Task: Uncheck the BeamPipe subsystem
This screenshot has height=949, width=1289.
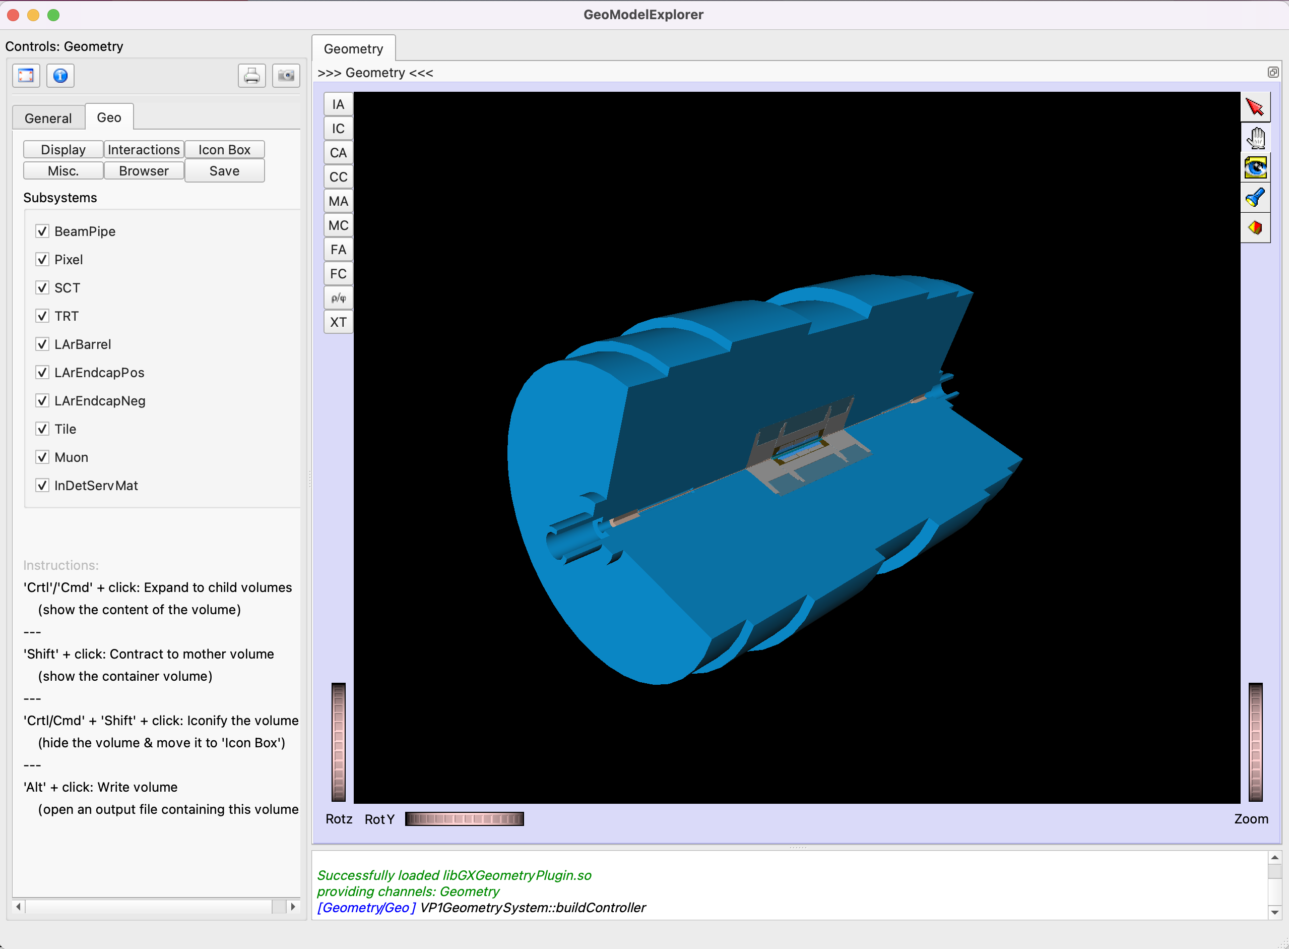Action: (x=42, y=231)
